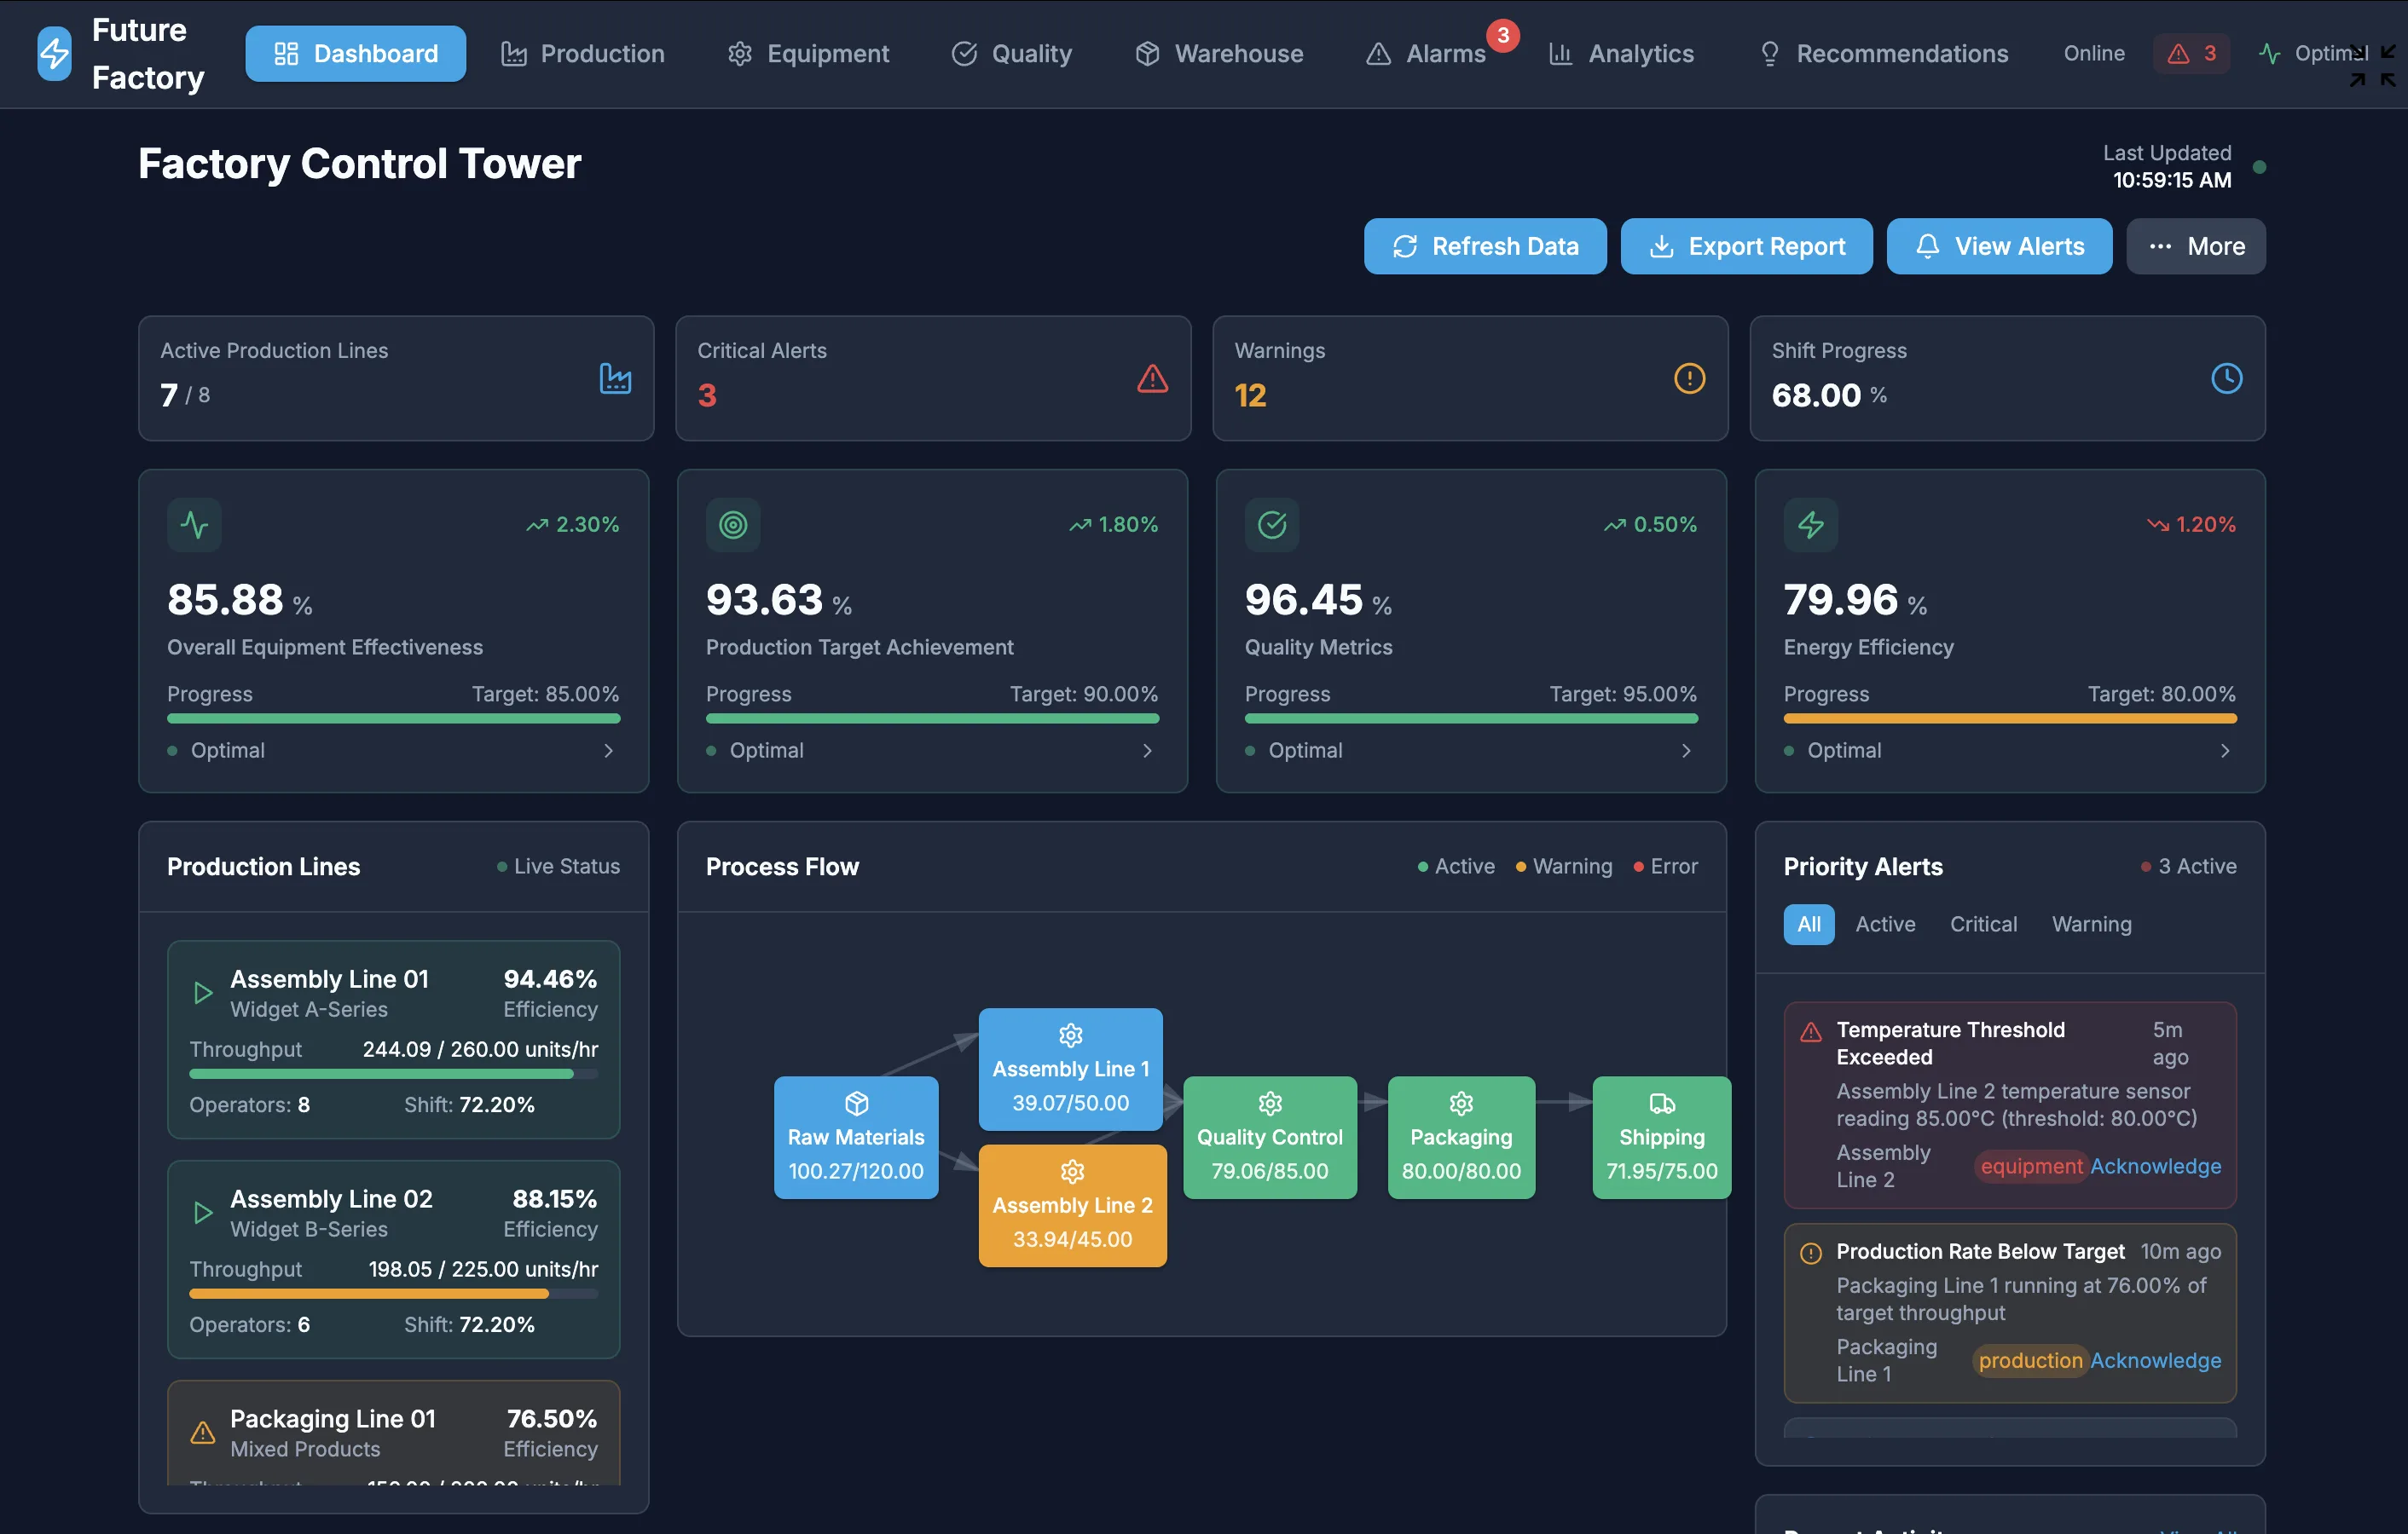This screenshot has height=1534, width=2408.
Task: Click the alert triangle on Temperature Threshold Exceeded
Action: click(x=1811, y=1031)
